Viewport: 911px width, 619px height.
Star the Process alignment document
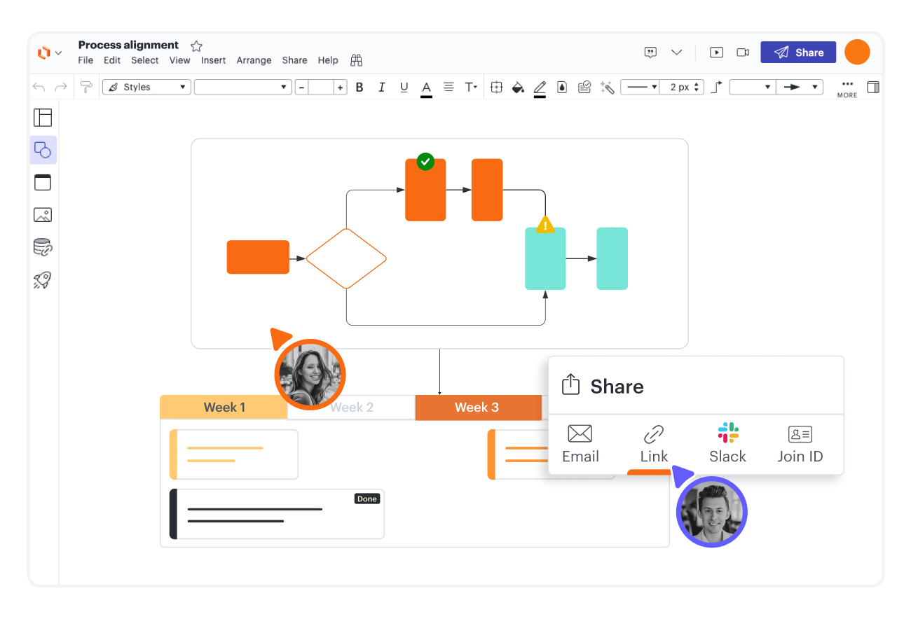click(196, 46)
